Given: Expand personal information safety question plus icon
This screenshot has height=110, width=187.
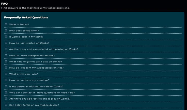Looking at the screenshot, I should click(x=6, y=86).
